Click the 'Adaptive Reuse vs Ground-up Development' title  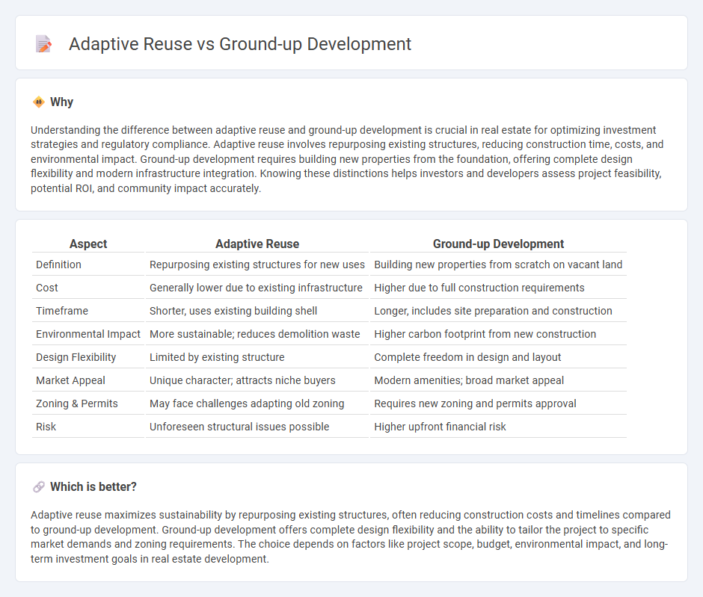click(240, 44)
